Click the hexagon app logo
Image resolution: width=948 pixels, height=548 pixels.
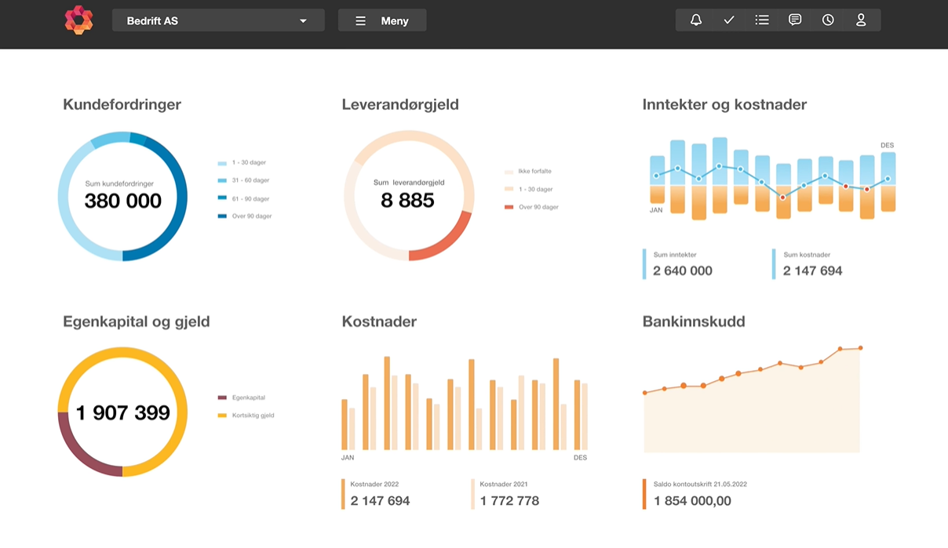coord(78,20)
